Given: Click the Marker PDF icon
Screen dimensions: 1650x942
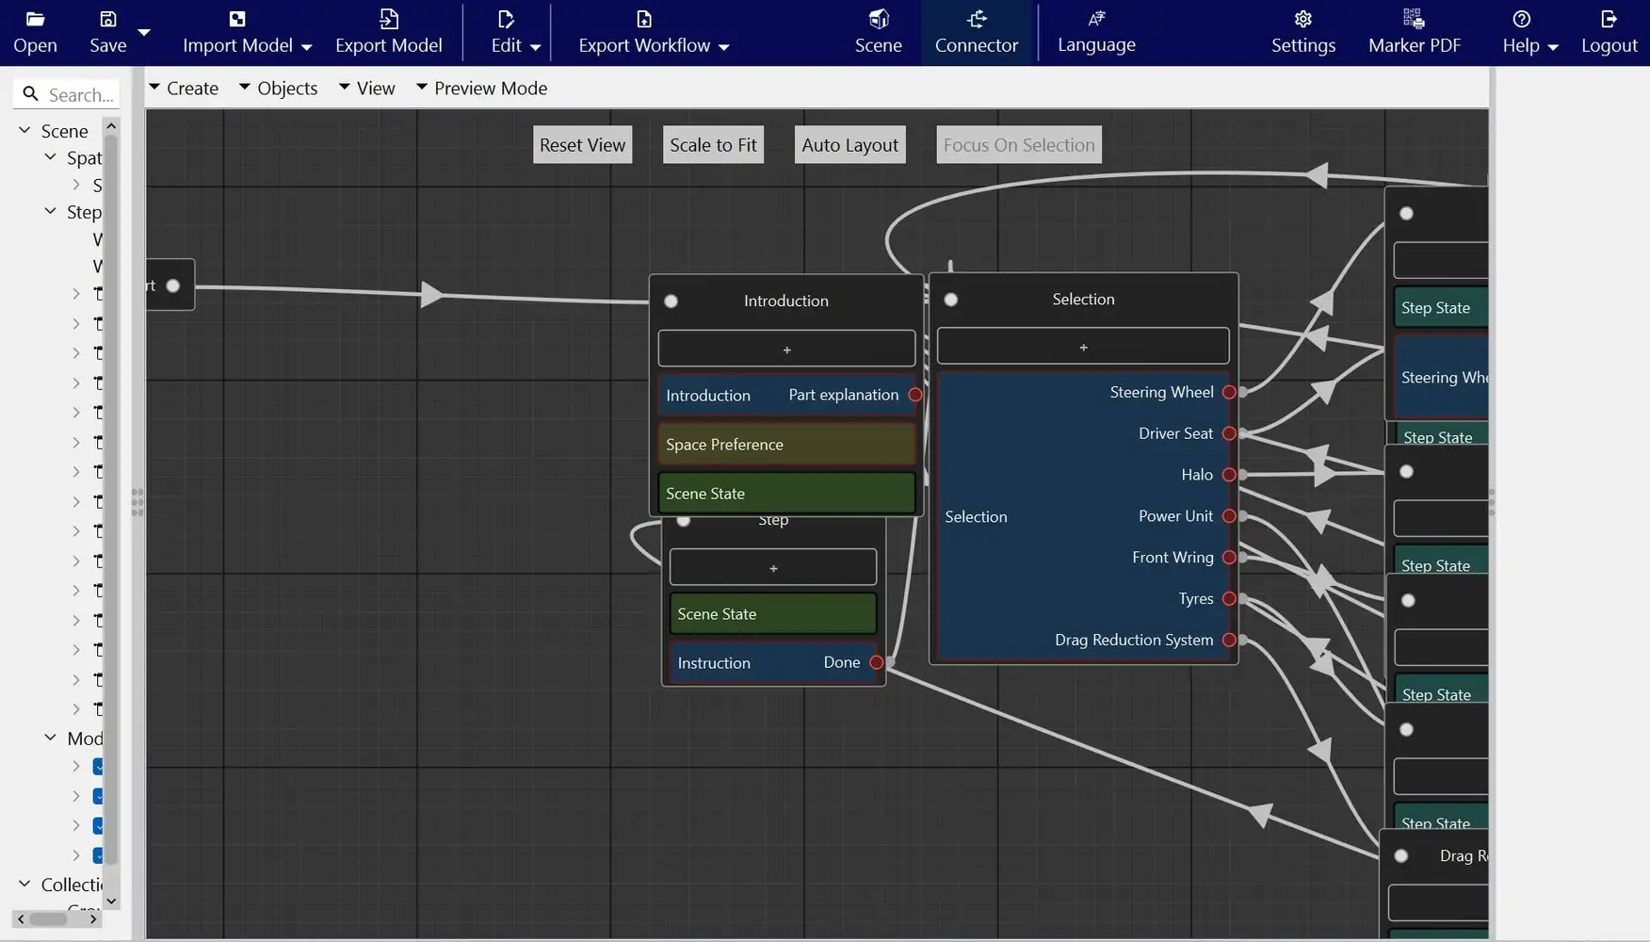Looking at the screenshot, I should (x=1414, y=19).
